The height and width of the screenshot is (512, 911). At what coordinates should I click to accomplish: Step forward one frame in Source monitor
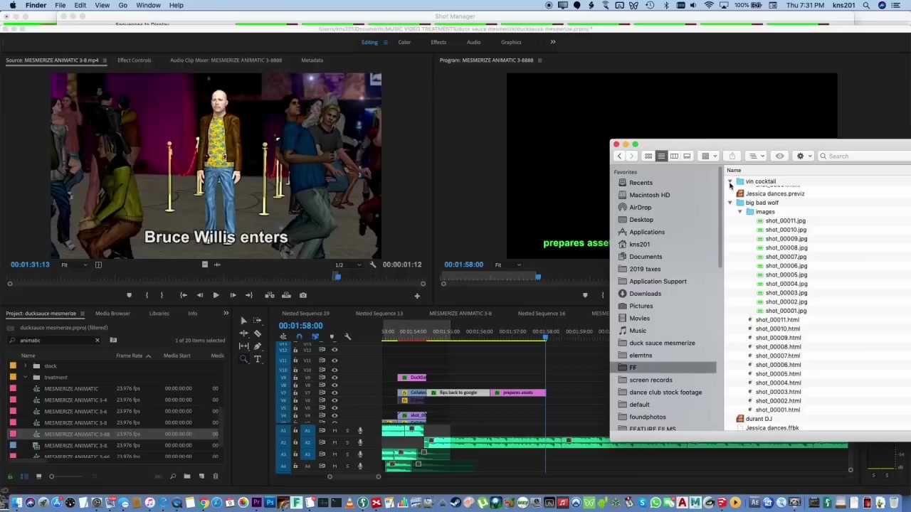[x=233, y=295]
